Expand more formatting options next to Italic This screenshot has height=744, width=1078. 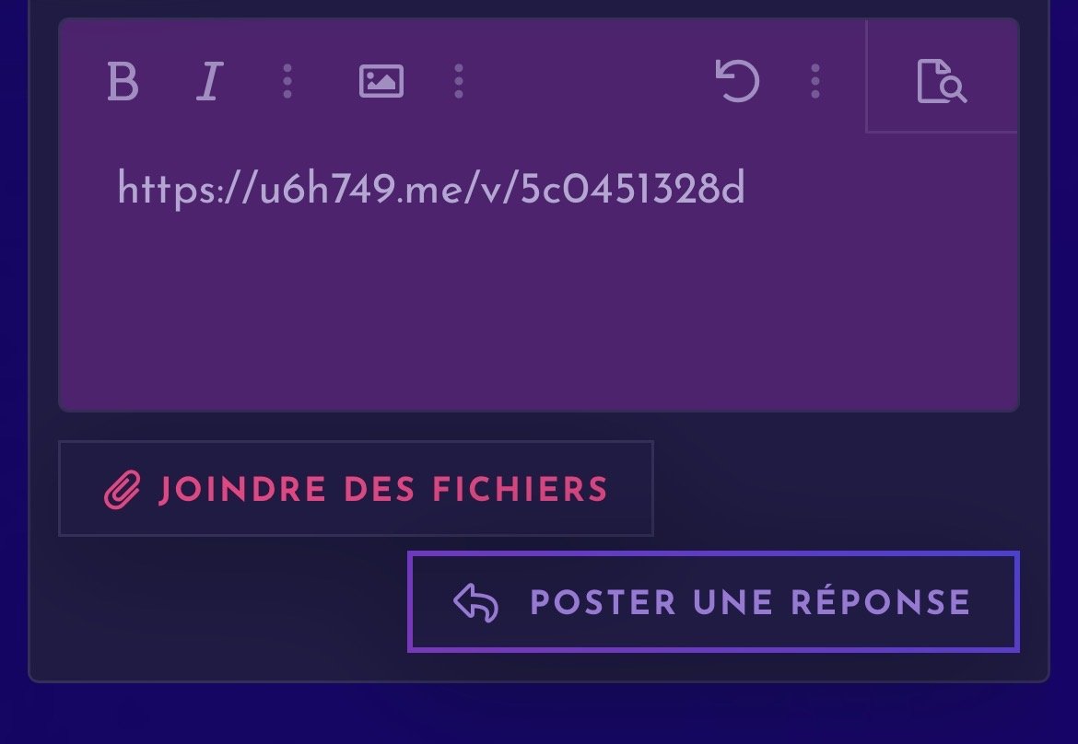pyautogui.click(x=287, y=81)
